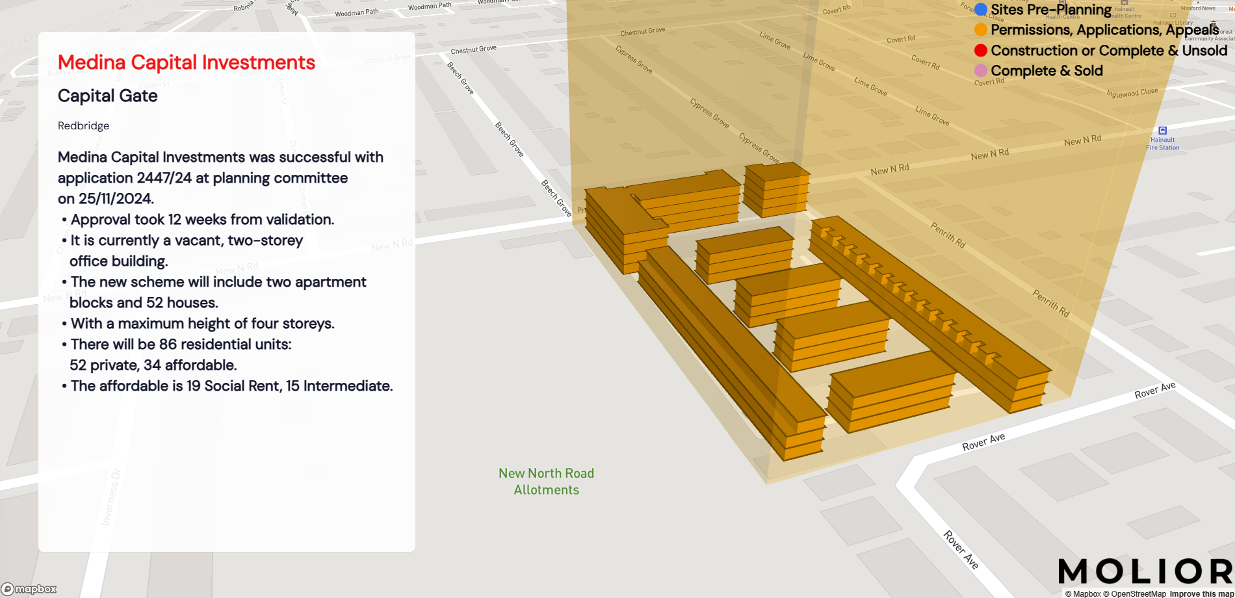Click the Manford News map label
Viewport: 1235px width, 598px height.
pyautogui.click(x=1198, y=8)
